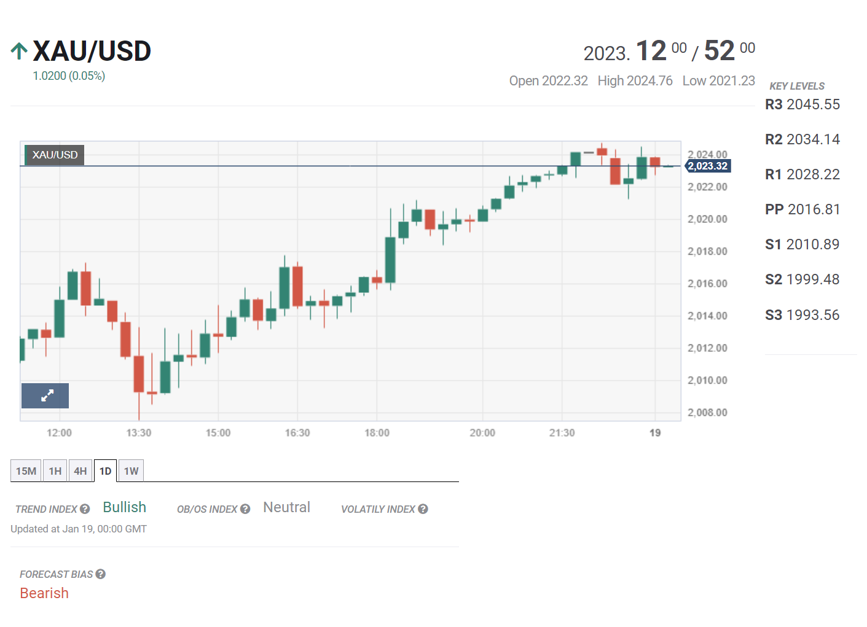
Task: Switch to the 1H timeframe tab
Action: (55, 471)
